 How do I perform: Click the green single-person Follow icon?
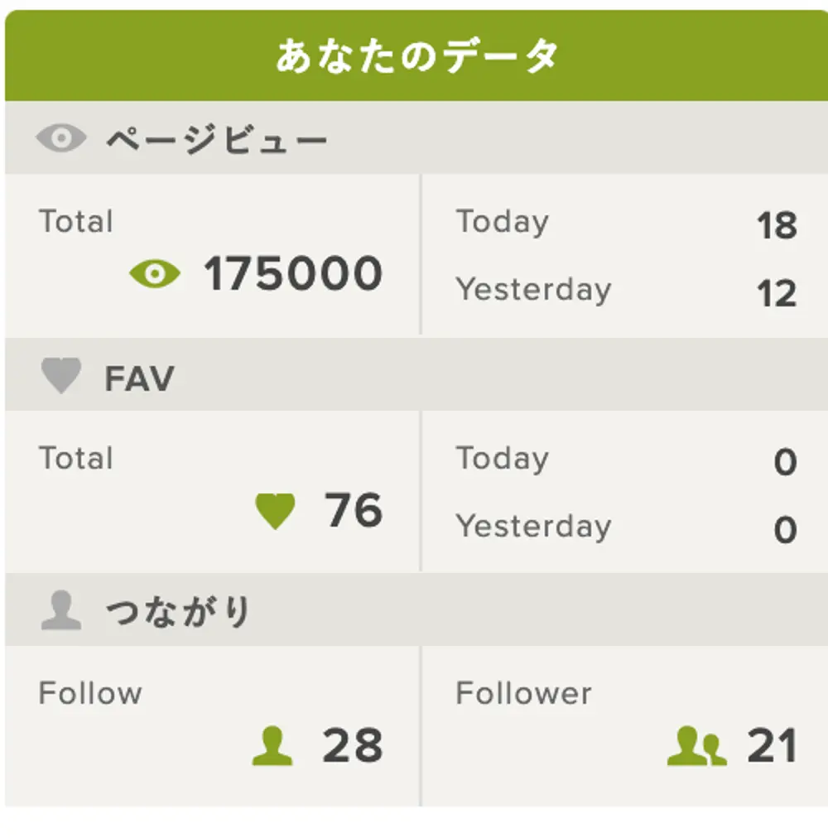pyautogui.click(x=272, y=746)
